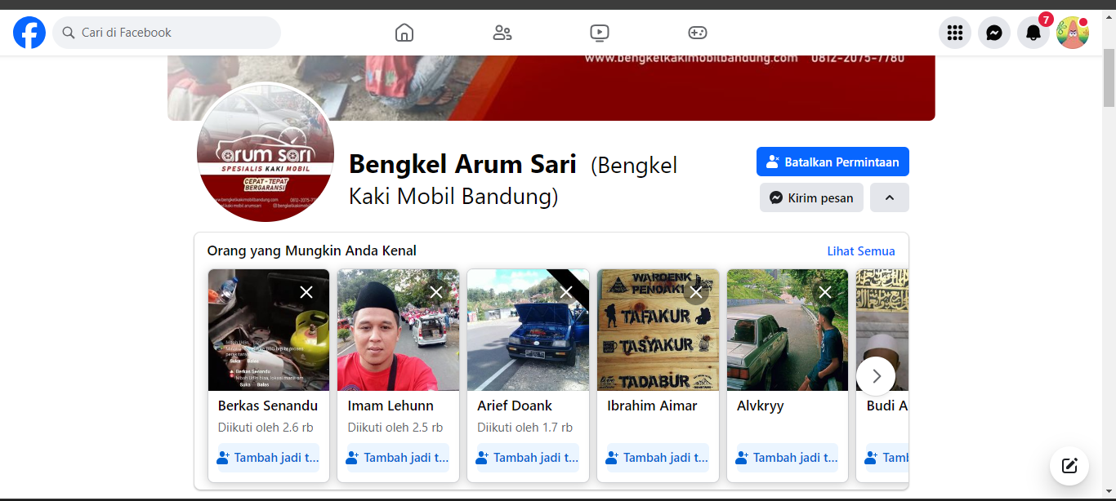The width and height of the screenshot is (1116, 501).
Task: Click the Diikuti oleh 2.6 rb text
Action: point(266,428)
